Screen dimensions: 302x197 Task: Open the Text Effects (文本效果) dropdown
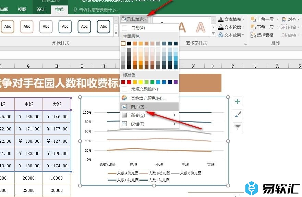pyautogui.click(x=231, y=35)
